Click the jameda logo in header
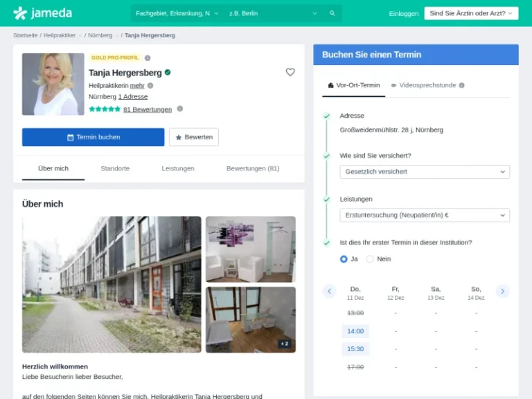Image resolution: width=532 pixels, height=399 pixels. coord(42,13)
